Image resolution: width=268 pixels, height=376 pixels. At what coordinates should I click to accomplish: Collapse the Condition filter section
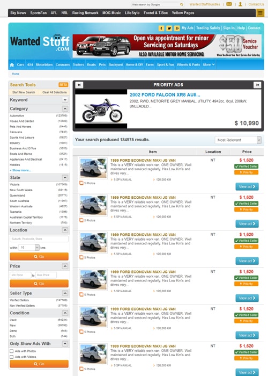pyautogui.click(x=65, y=313)
